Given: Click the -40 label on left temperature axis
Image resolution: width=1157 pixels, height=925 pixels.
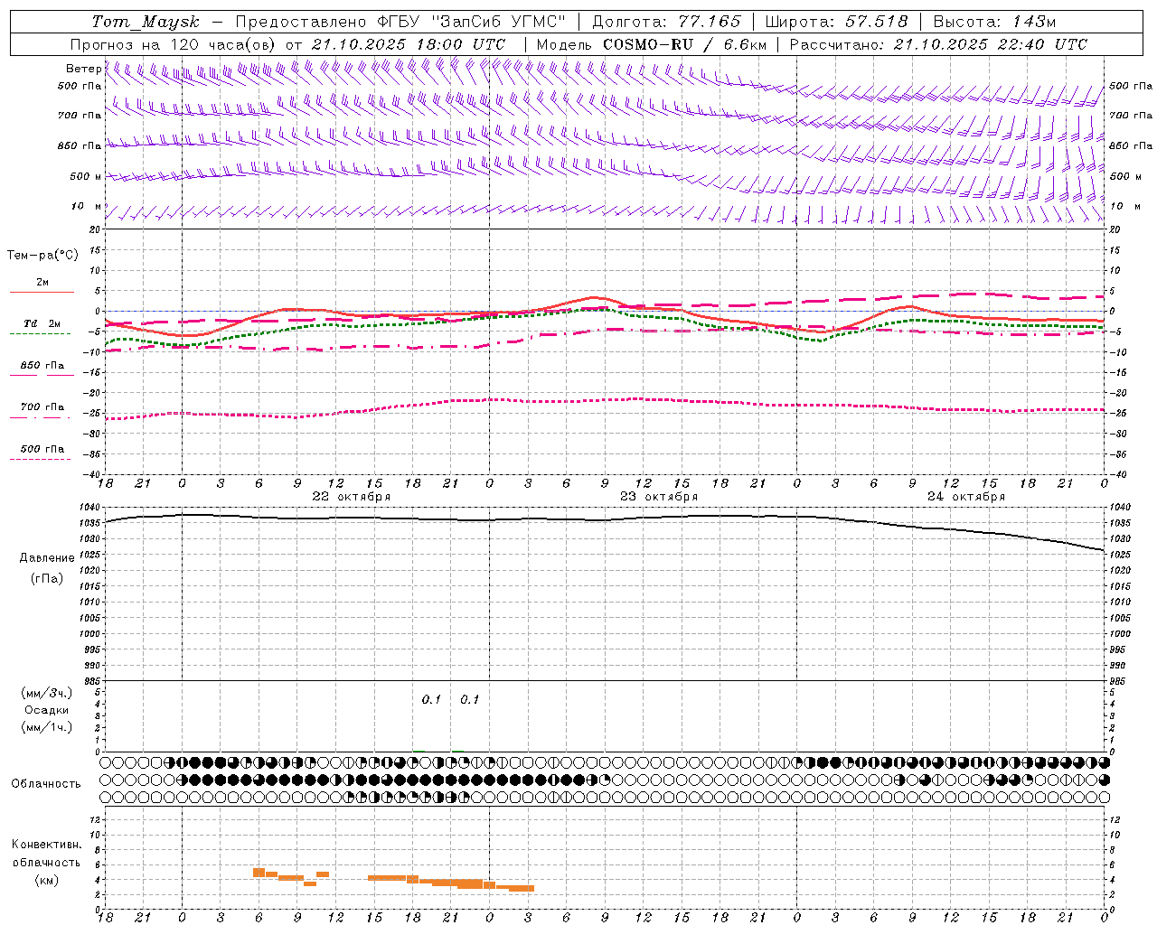Looking at the screenshot, I should (93, 475).
